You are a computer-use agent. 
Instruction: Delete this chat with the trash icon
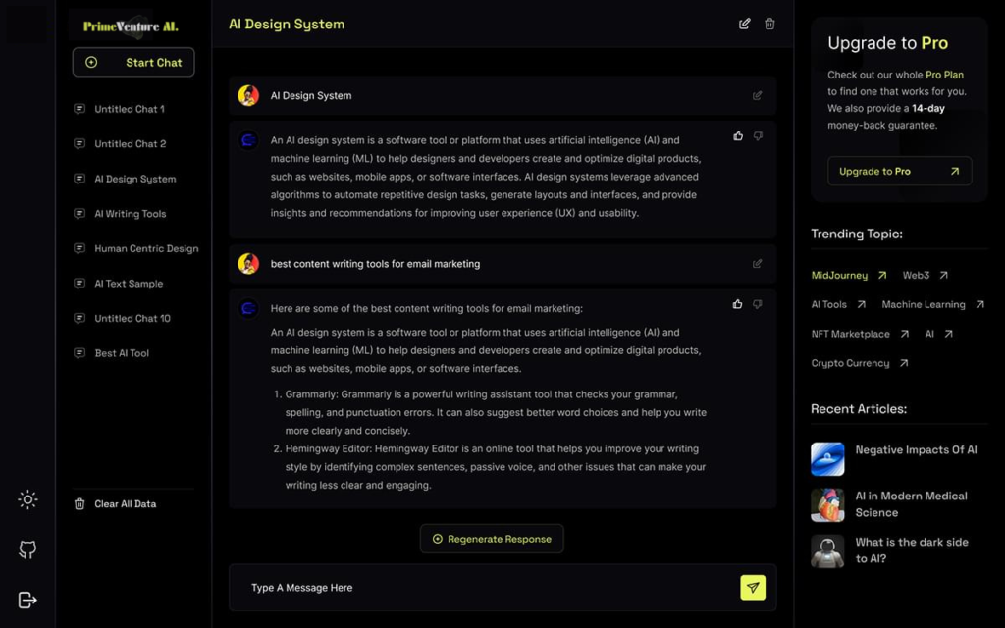pos(769,24)
